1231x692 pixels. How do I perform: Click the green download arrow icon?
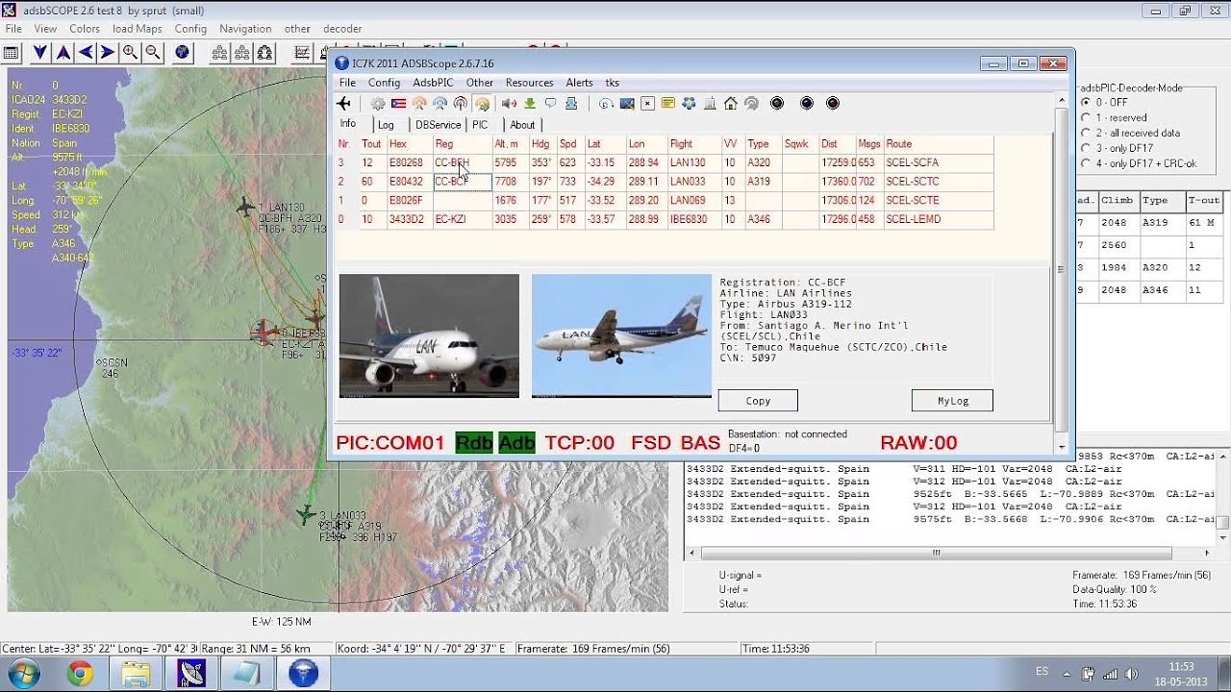coord(529,103)
